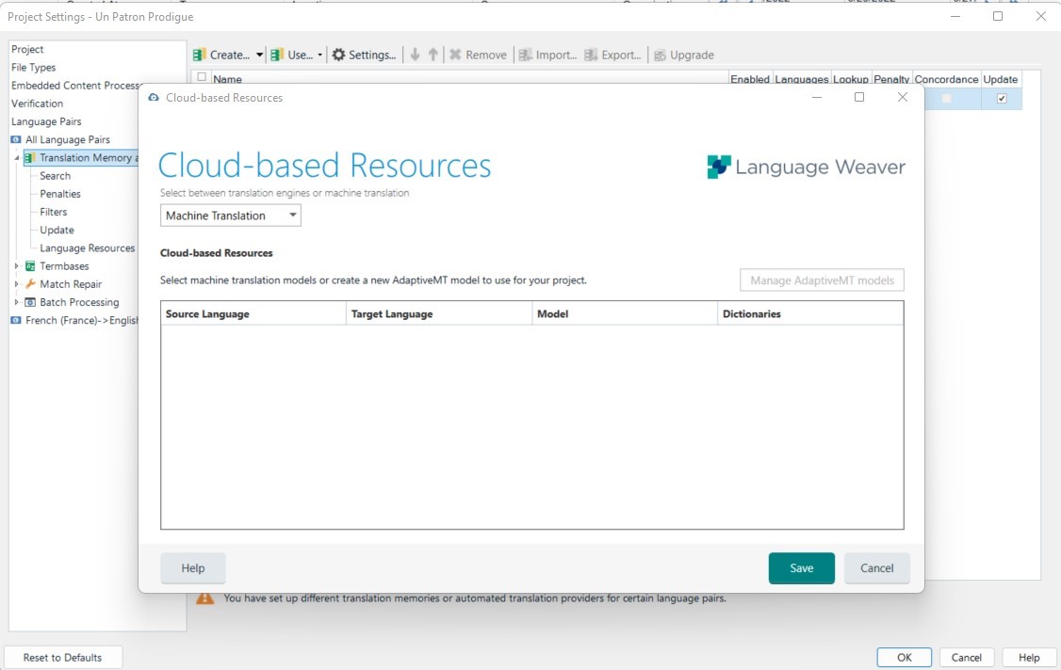Click the Upgrade toolbar button
This screenshot has width=1061, height=670.
[x=683, y=55]
